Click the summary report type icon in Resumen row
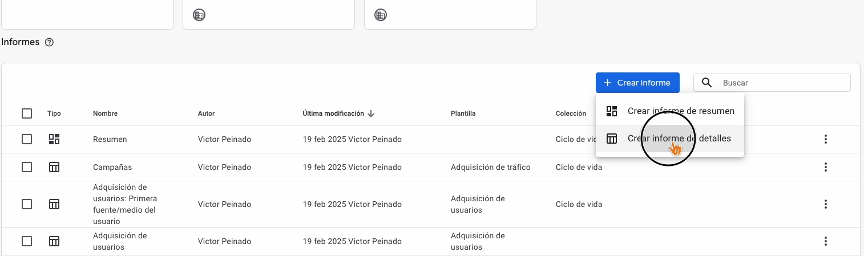 (x=54, y=139)
